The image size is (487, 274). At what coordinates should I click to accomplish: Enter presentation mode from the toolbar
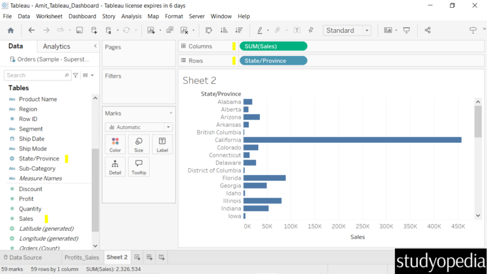point(406,30)
